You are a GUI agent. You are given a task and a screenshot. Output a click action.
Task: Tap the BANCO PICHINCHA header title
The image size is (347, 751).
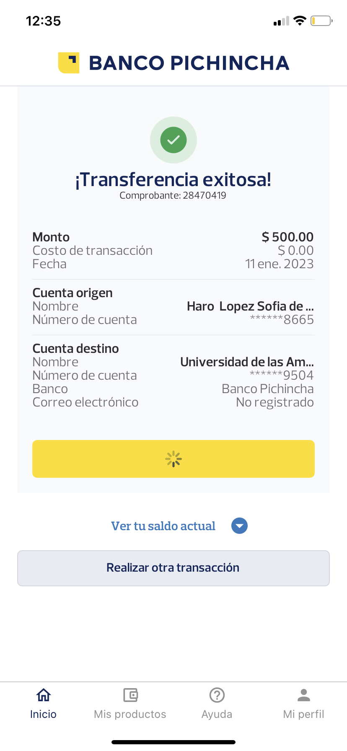(189, 63)
